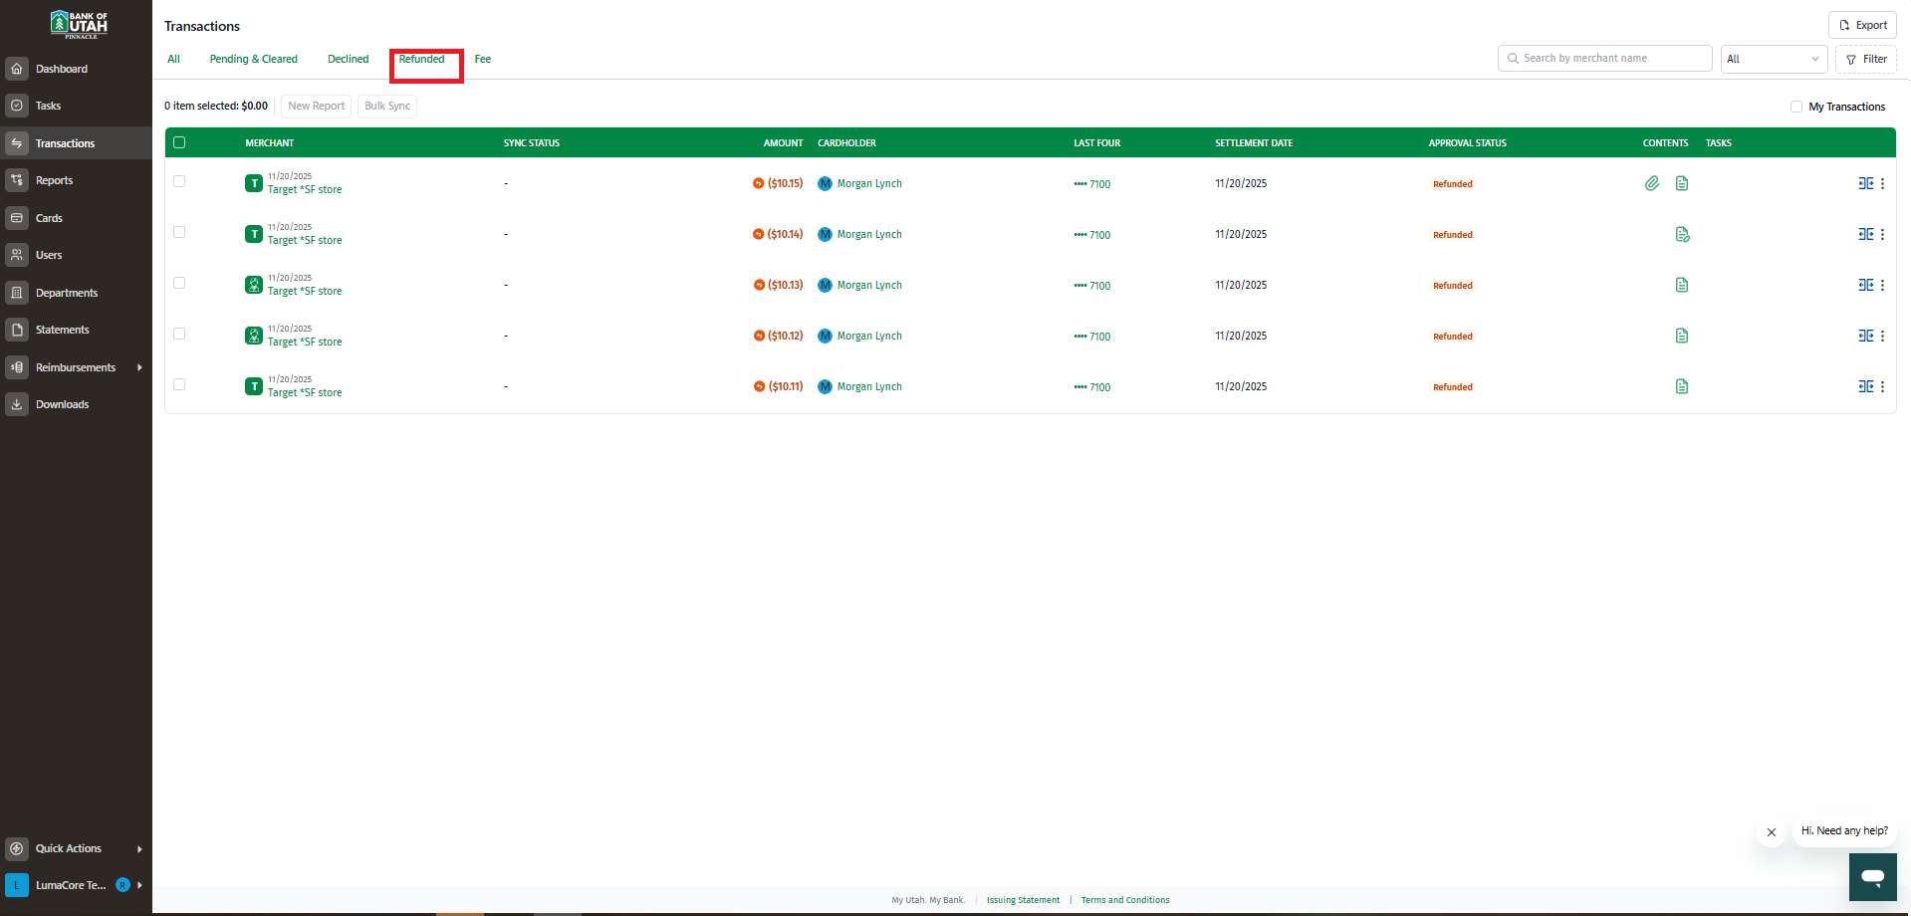
Task: Open receipt document icon for ($10.13) row
Action: [x=1682, y=285]
